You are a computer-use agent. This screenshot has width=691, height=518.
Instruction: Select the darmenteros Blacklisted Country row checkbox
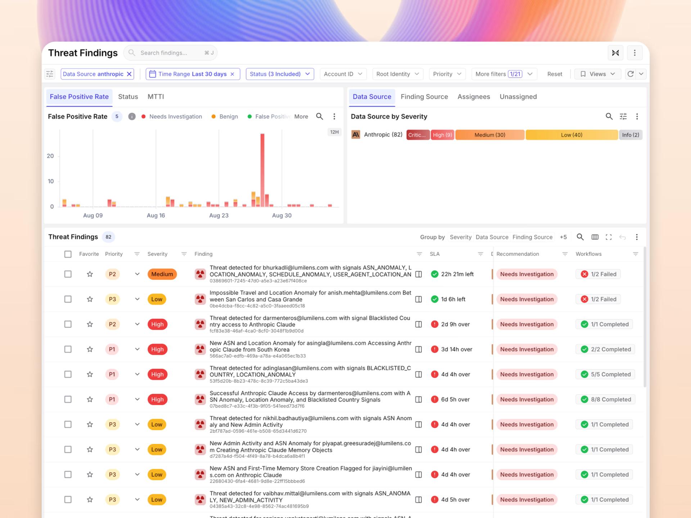pos(68,324)
